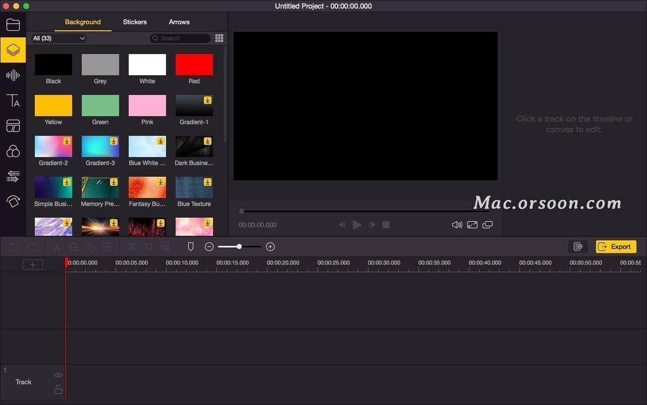This screenshot has height=405, width=647.
Task: Switch to the Arrows tab
Action: coord(179,22)
